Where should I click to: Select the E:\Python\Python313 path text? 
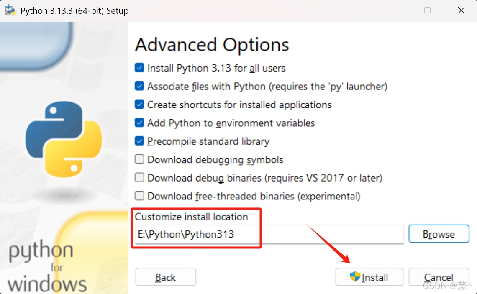pyautogui.click(x=186, y=234)
